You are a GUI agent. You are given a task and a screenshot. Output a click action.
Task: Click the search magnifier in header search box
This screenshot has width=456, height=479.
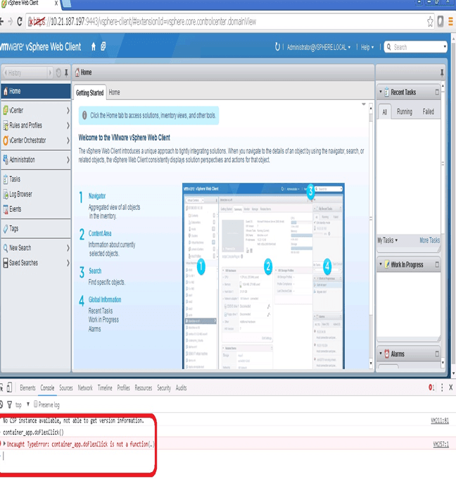pyautogui.click(x=389, y=47)
